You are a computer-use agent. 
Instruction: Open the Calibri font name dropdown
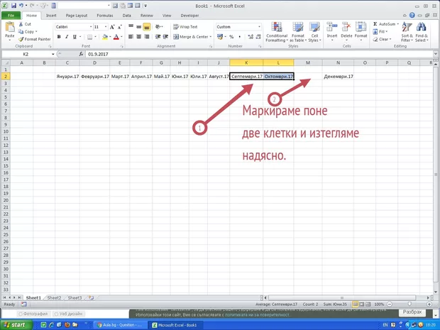click(x=91, y=27)
